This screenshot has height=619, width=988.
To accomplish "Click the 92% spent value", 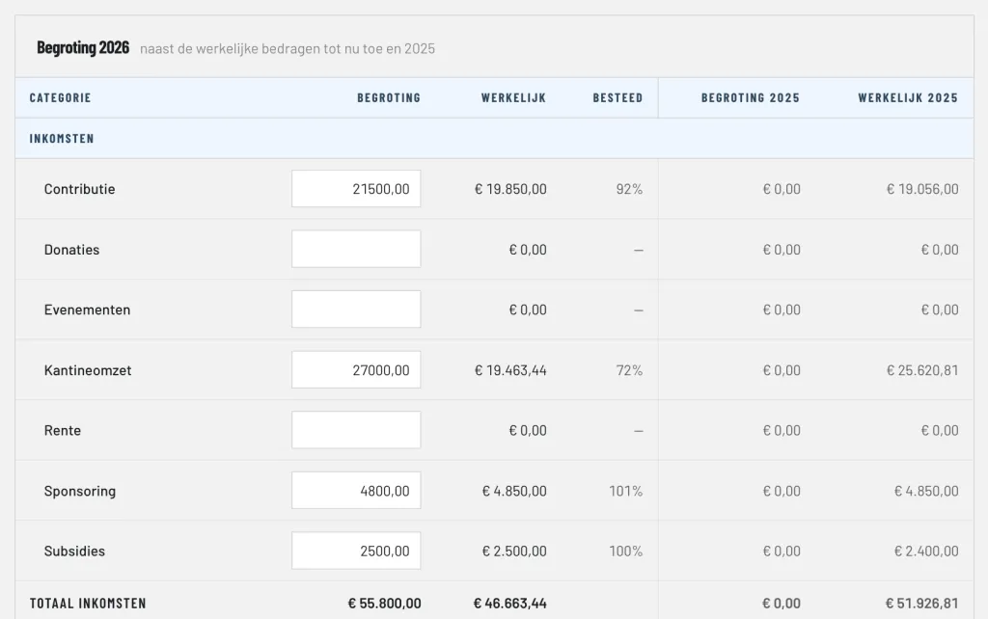I will click(x=629, y=189).
